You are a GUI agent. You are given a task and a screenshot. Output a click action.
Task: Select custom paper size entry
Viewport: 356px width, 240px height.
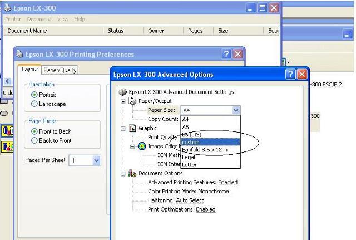[x=210, y=142]
